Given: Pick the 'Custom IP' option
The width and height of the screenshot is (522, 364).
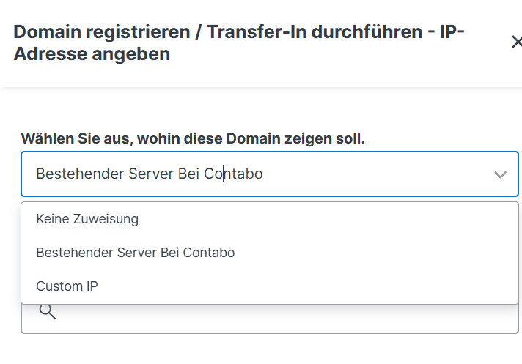Looking at the screenshot, I should [x=67, y=286].
